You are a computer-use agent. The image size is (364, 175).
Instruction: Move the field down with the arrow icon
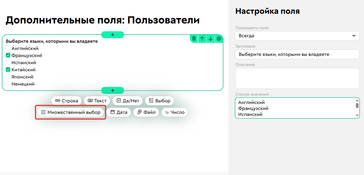click(x=210, y=39)
